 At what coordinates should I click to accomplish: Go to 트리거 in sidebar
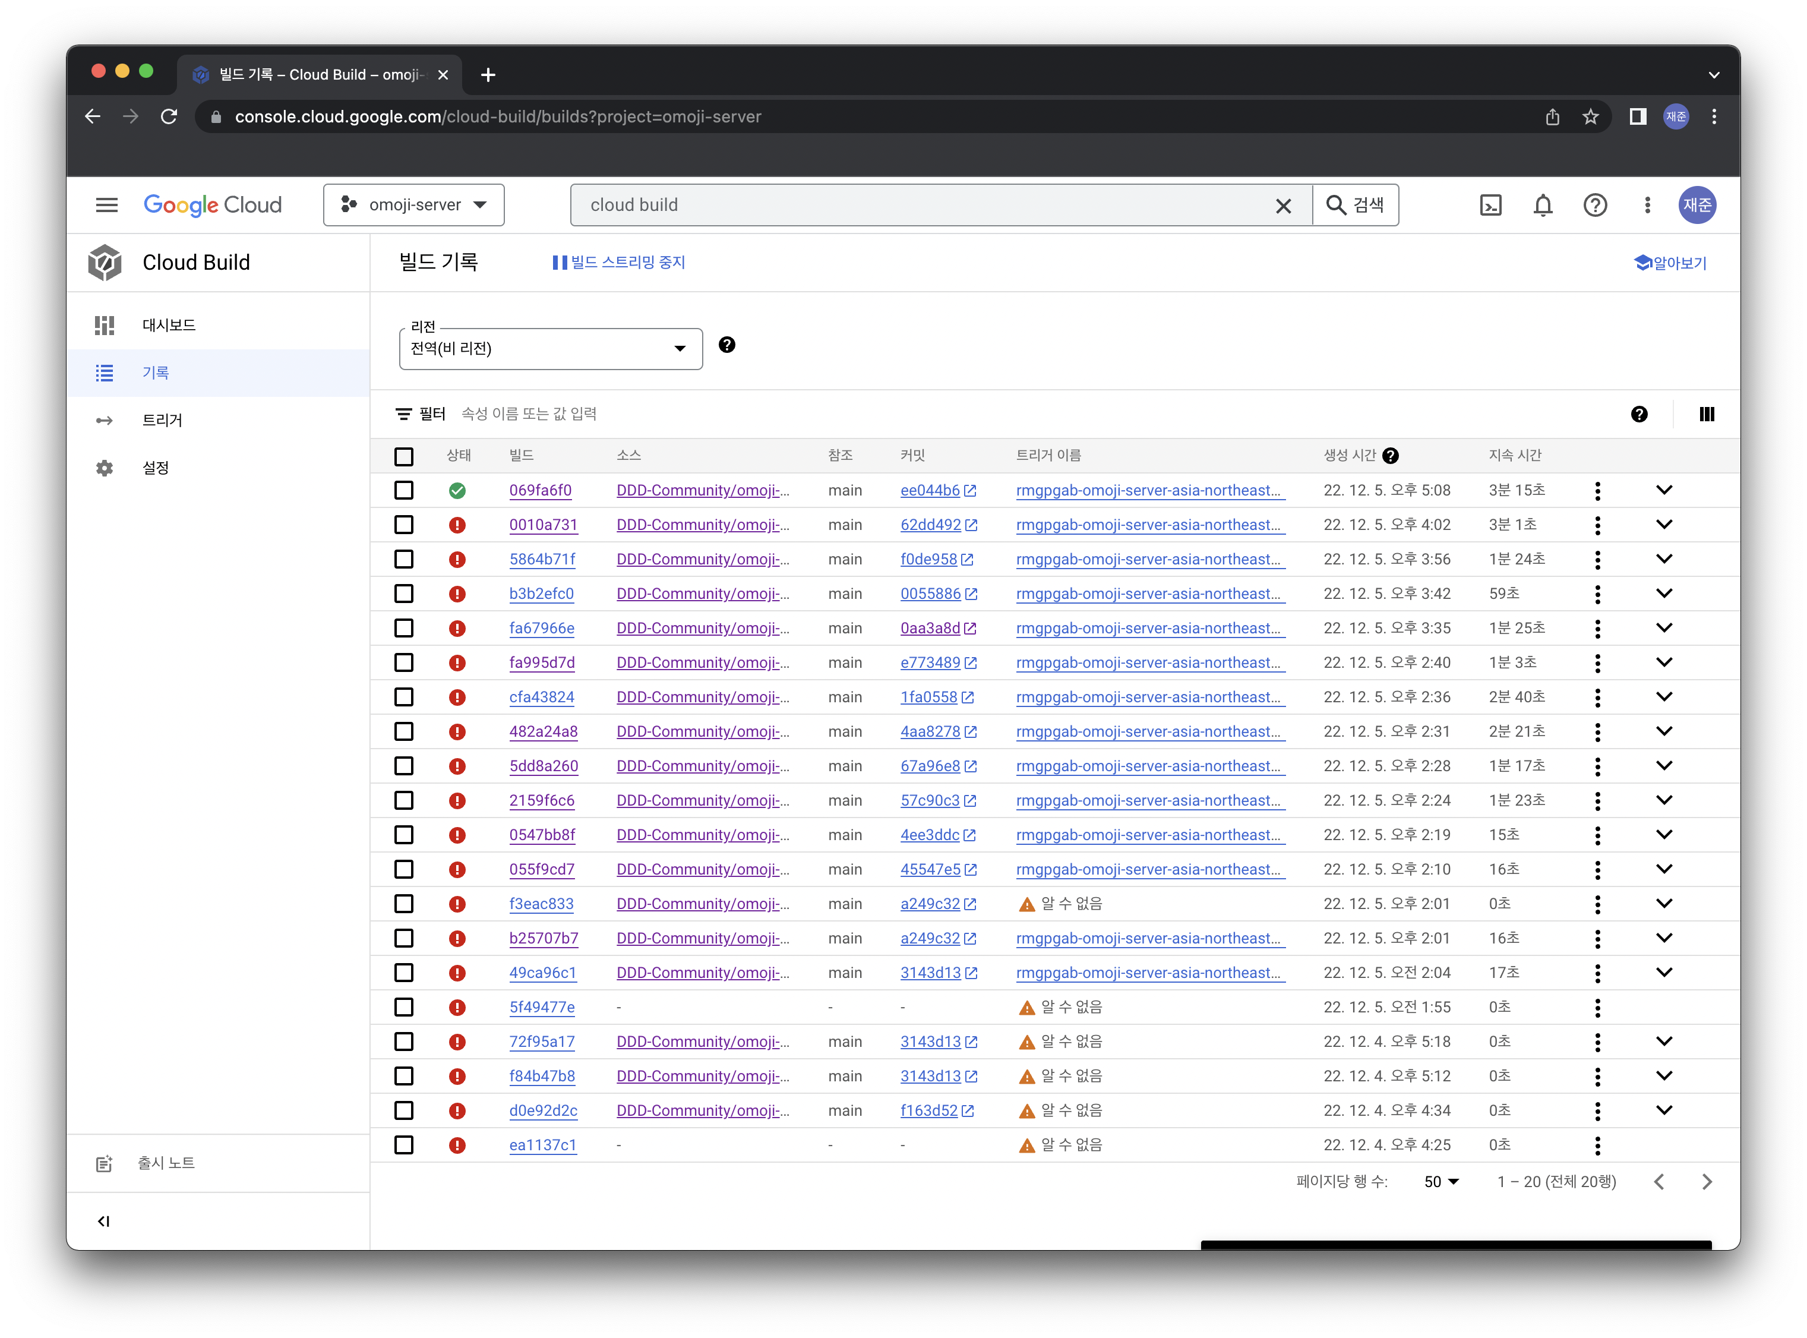pos(162,420)
